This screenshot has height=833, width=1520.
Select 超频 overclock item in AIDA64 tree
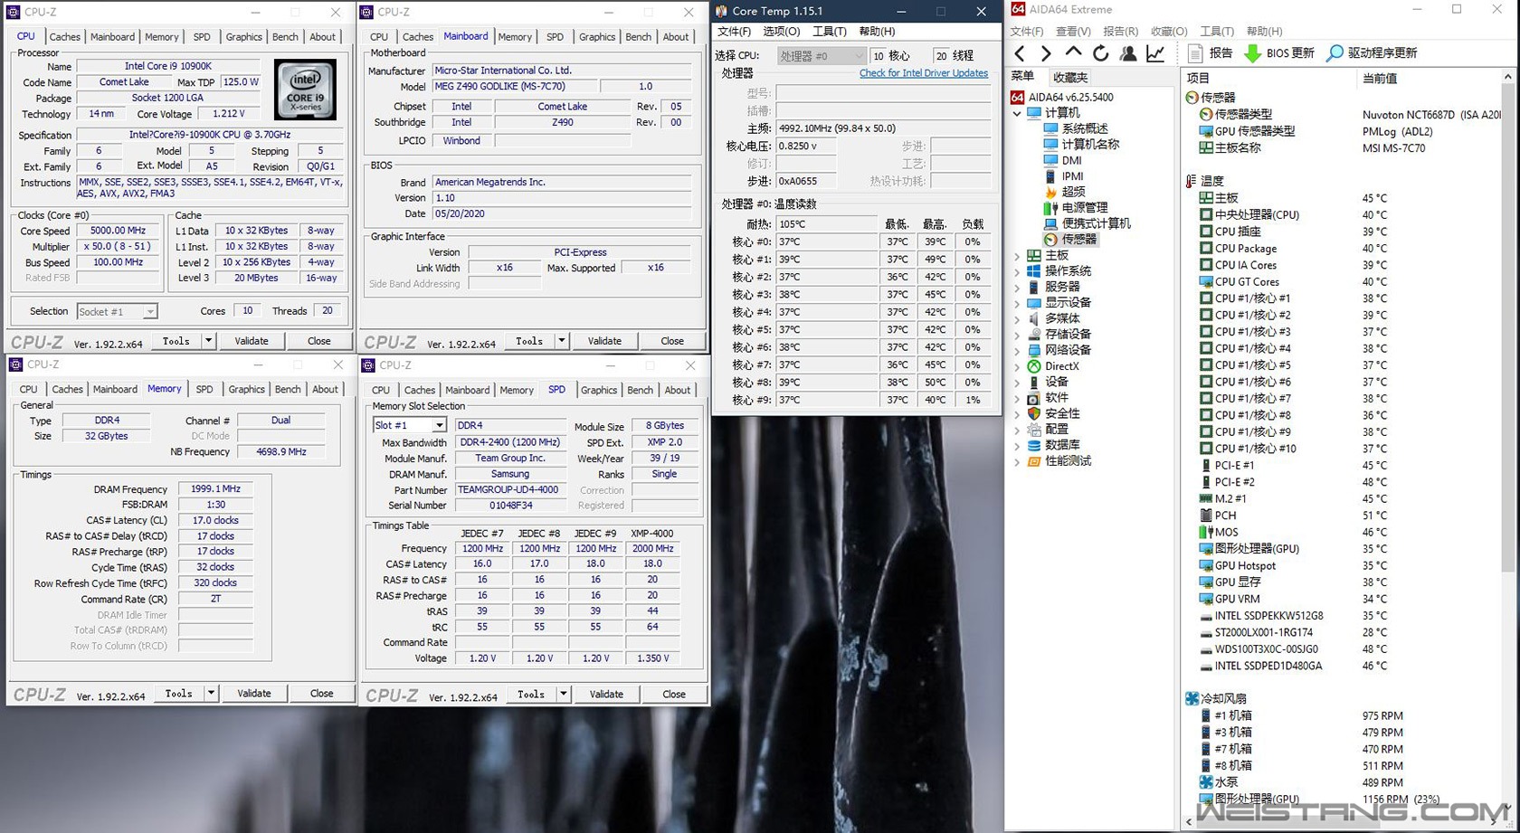click(1073, 192)
